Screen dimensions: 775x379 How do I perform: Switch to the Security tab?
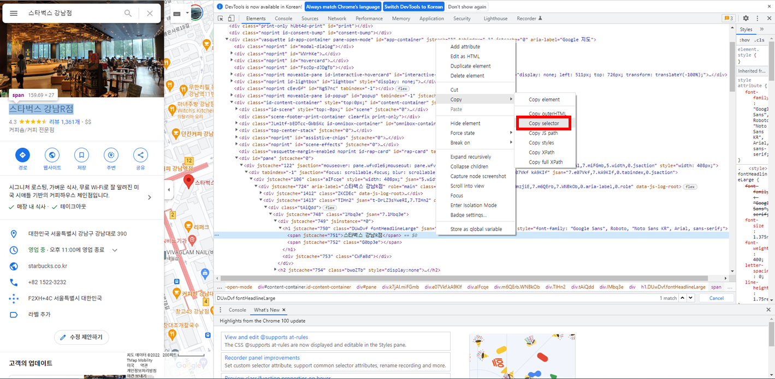pos(462,19)
